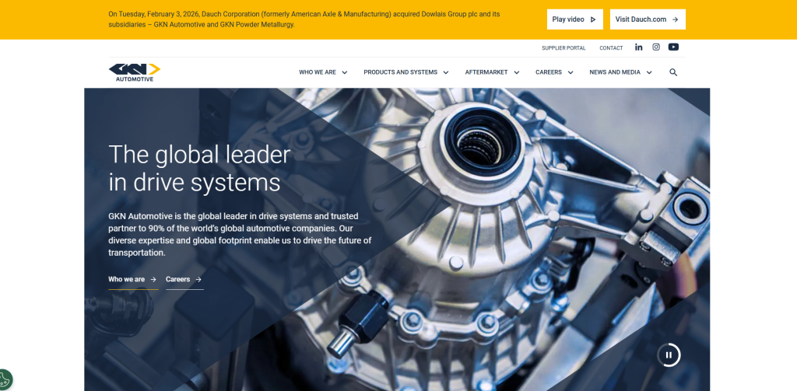Pause the hero slideshow
Viewport: 797px width, 391px height.
(669, 355)
